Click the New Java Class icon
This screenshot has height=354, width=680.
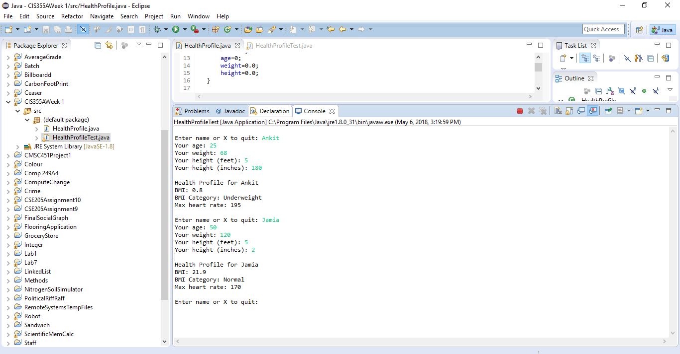[x=227, y=29]
